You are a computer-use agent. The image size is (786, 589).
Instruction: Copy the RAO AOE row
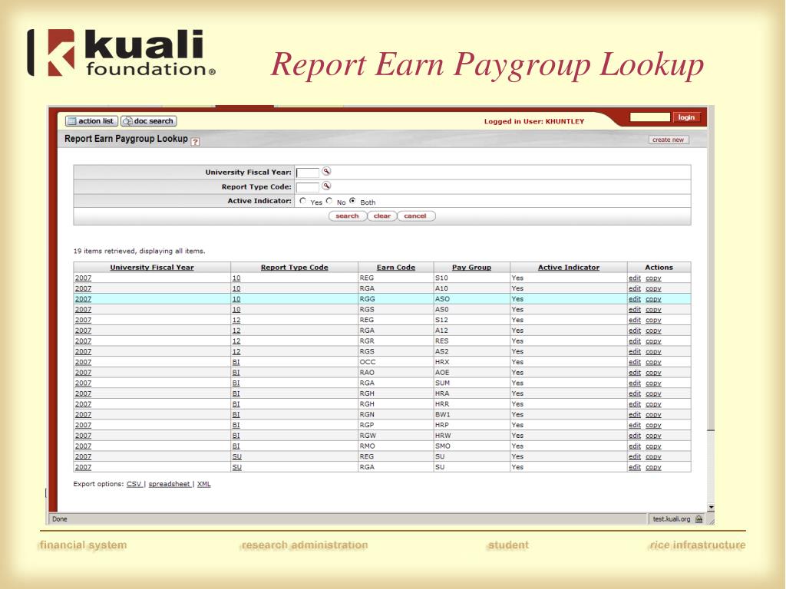point(653,373)
